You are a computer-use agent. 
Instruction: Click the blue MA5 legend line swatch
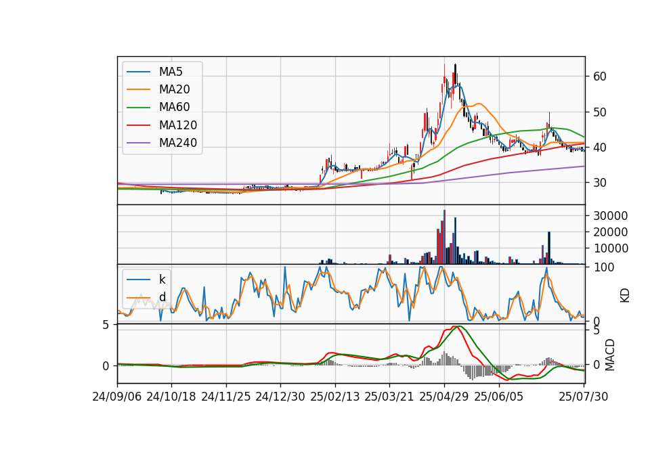pyautogui.click(x=138, y=72)
